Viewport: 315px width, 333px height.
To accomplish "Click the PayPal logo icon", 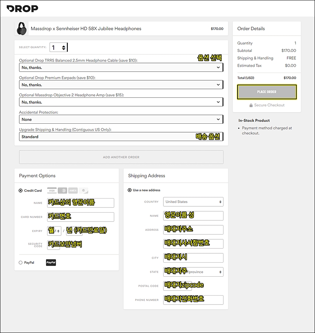I will pyautogui.click(x=51, y=263).
